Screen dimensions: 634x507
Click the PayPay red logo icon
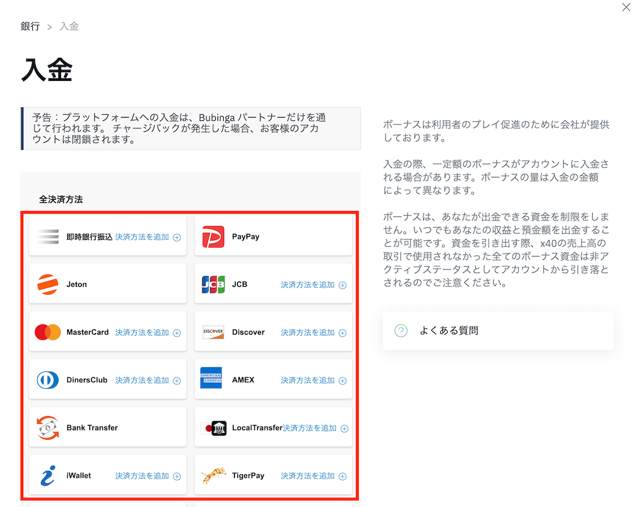click(213, 236)
